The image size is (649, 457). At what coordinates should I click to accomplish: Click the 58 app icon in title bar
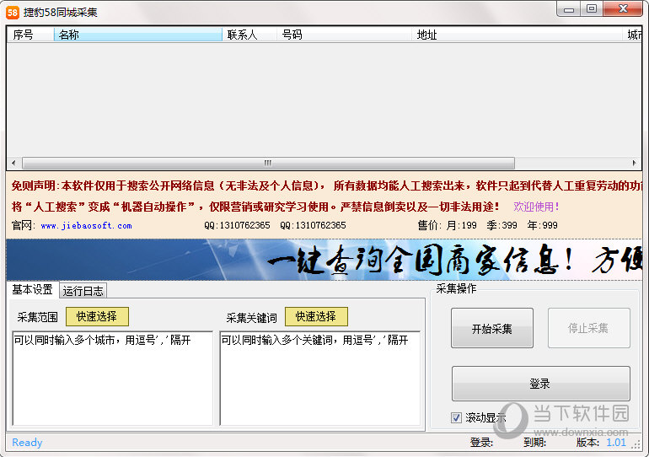13,13
